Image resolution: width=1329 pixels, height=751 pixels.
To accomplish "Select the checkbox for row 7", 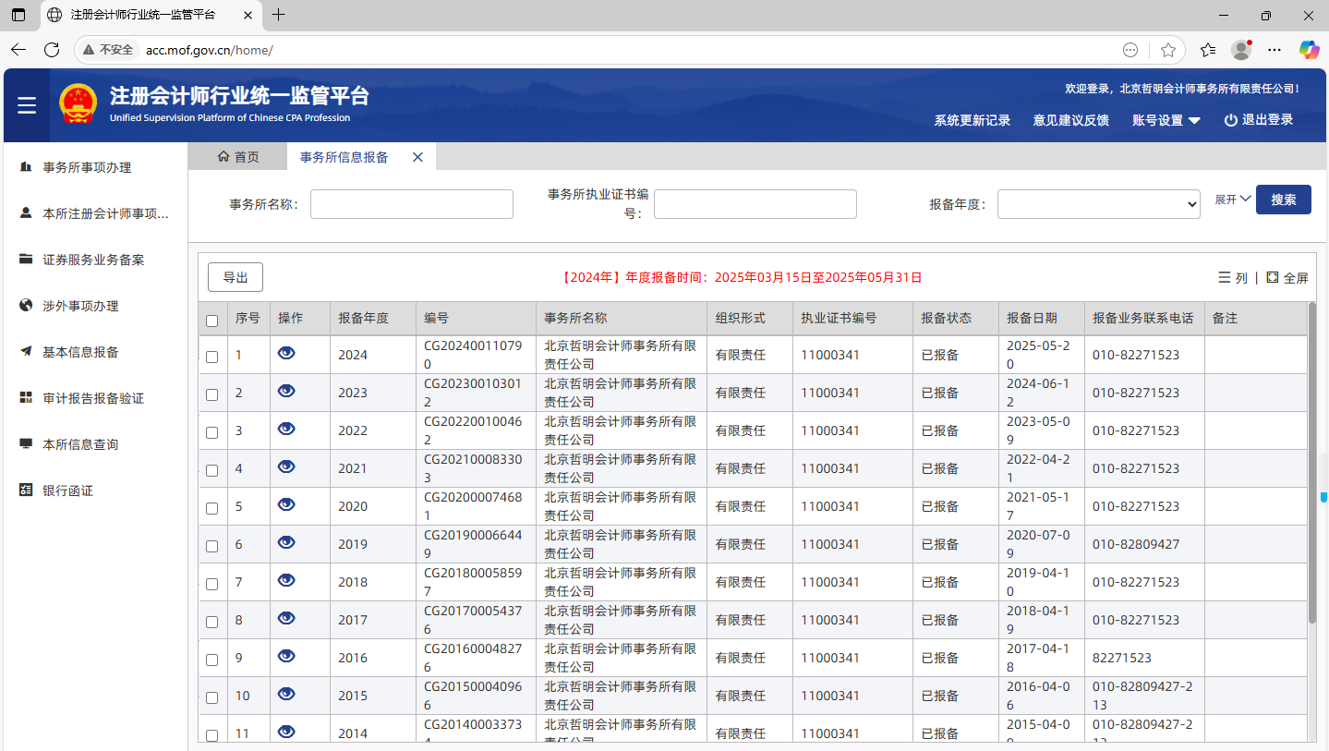I will 212,584.
